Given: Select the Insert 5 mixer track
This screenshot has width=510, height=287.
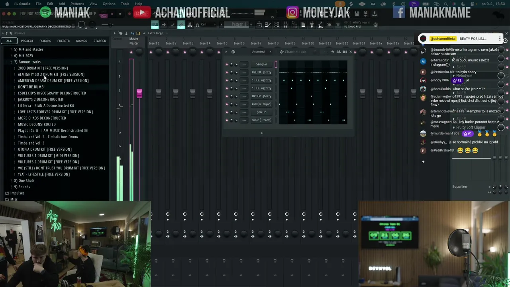Looking at the screenshot, I should [222, 43].
